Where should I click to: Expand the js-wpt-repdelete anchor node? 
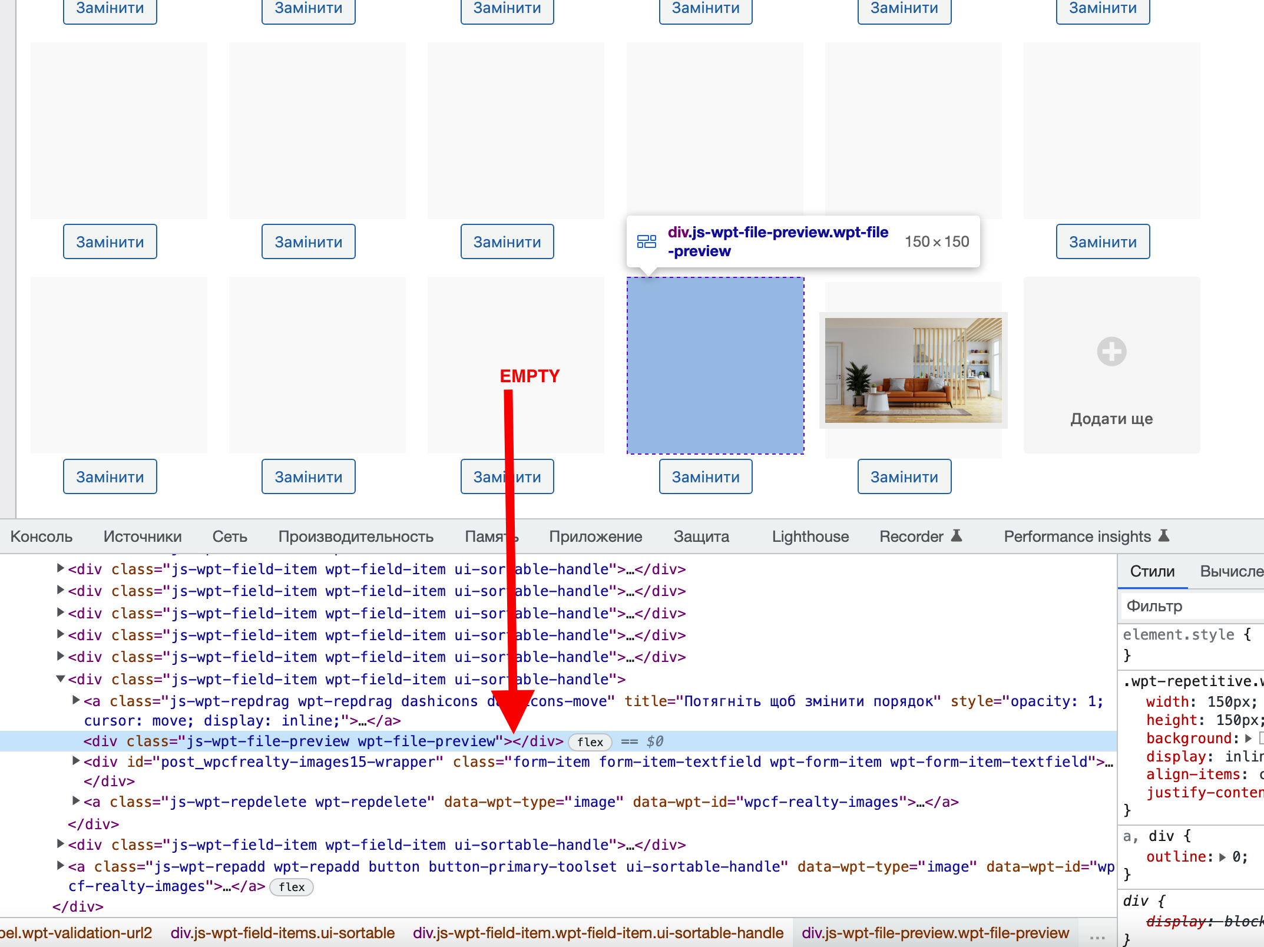coord(76,801)
